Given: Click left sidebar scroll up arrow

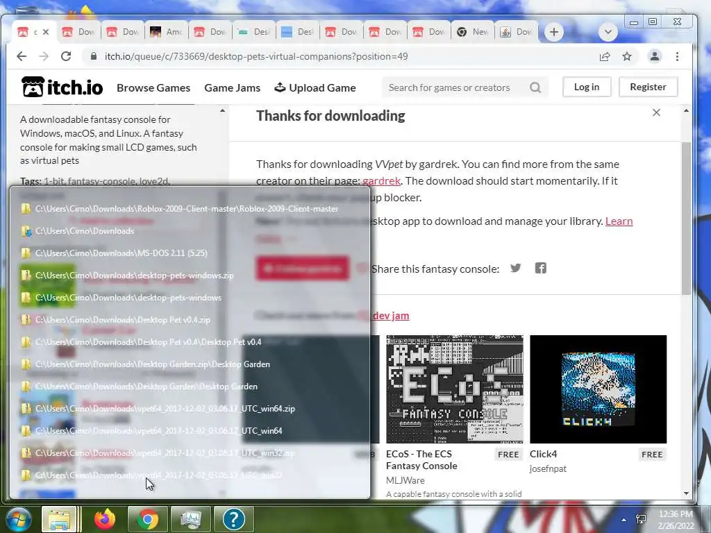Looking at the screenshot, I should [x=222, y=110].
